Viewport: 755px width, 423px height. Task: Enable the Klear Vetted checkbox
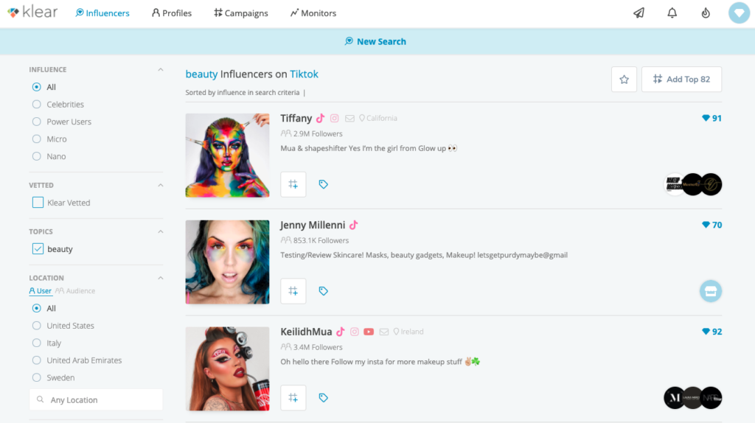coord(38,203)
